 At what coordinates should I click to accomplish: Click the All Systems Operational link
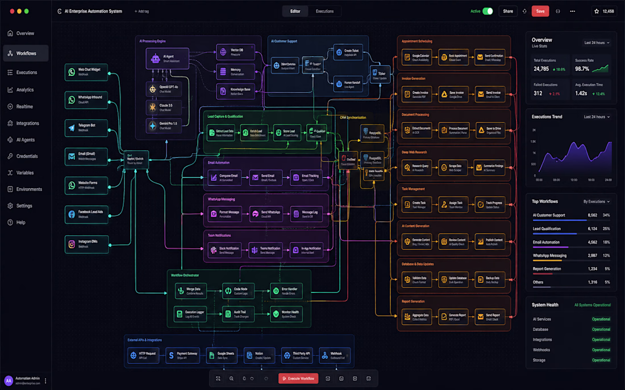592,305
